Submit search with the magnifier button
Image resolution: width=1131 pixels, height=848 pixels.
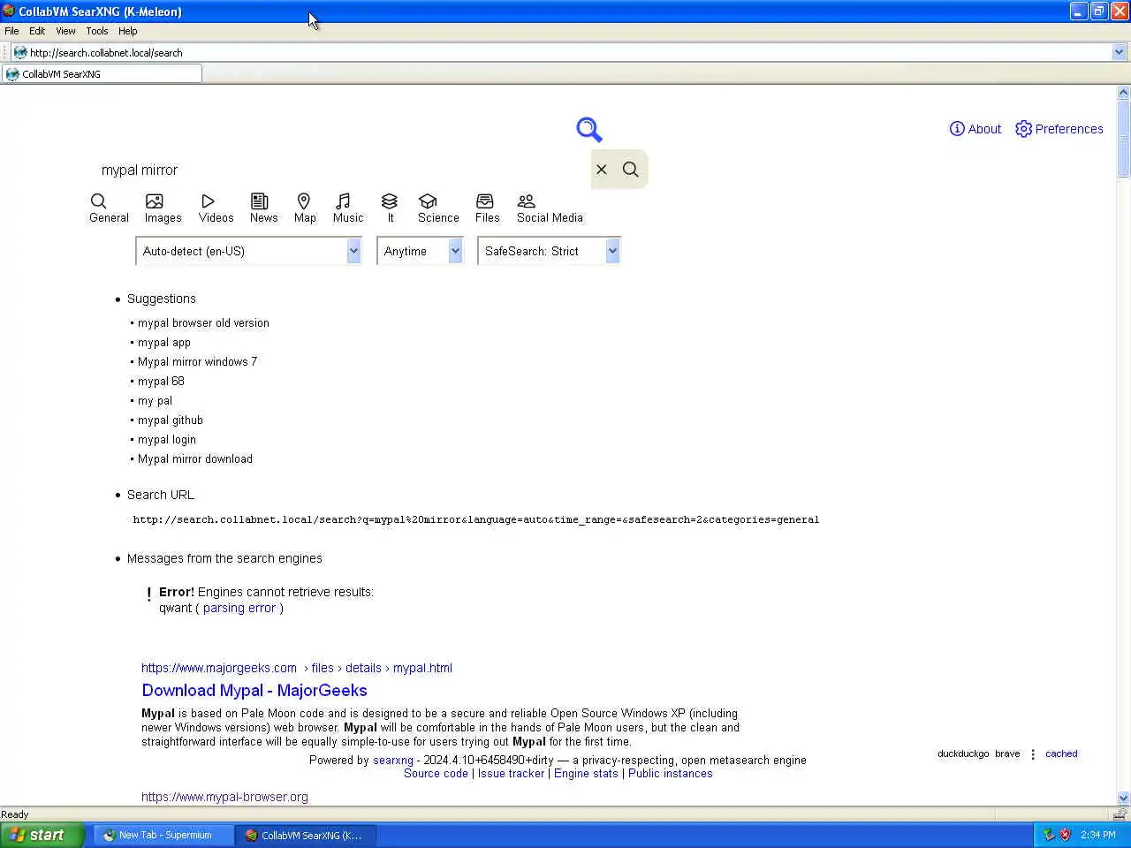[631, 170]
